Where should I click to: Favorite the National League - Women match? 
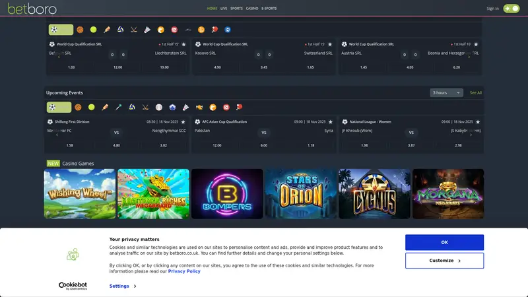tap(478, 122)
